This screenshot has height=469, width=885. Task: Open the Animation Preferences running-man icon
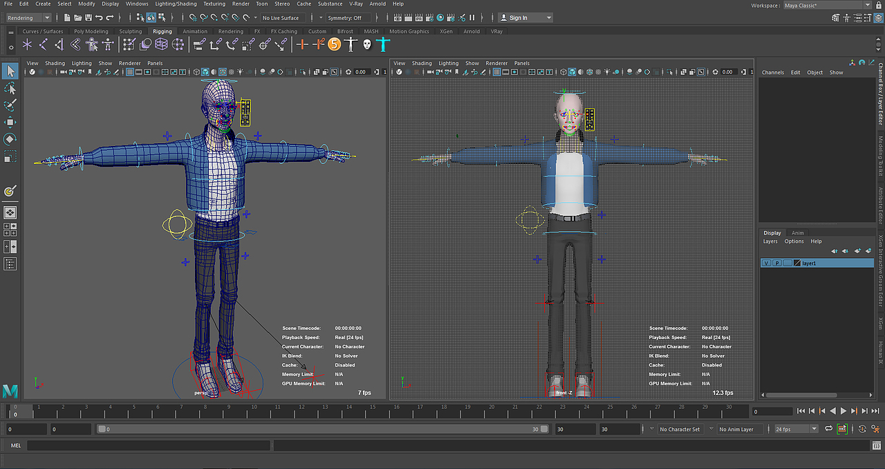(877, 429)
